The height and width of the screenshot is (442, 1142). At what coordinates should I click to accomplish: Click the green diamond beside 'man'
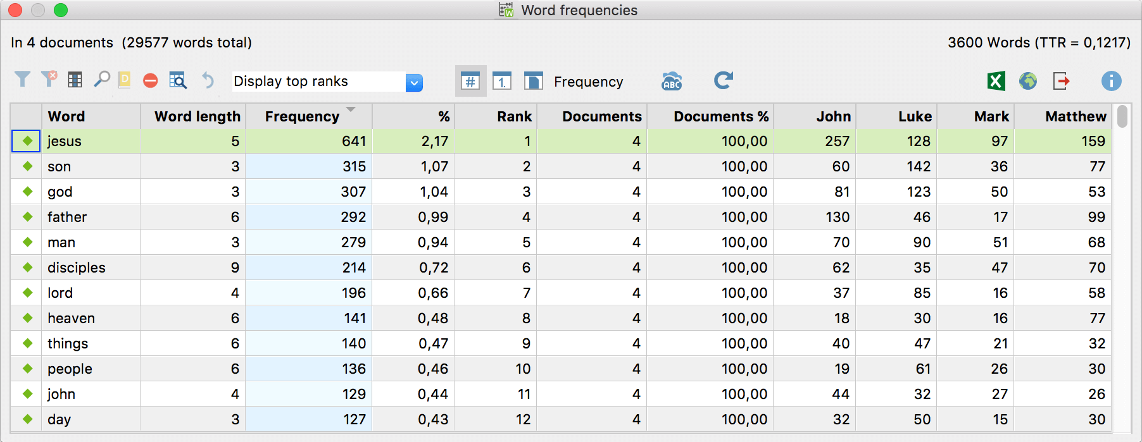pyautogui.click(x=27, y=242)
